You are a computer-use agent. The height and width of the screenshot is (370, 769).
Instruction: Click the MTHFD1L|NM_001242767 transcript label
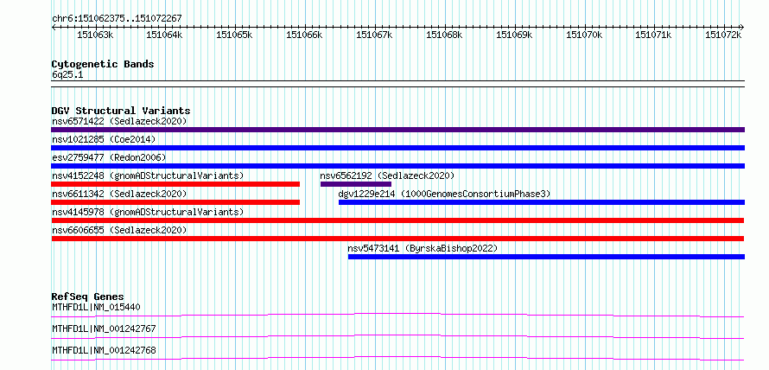coord(104,329)
